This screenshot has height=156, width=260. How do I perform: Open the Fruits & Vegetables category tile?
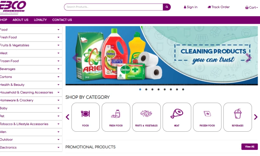click(x=147, y=117)
